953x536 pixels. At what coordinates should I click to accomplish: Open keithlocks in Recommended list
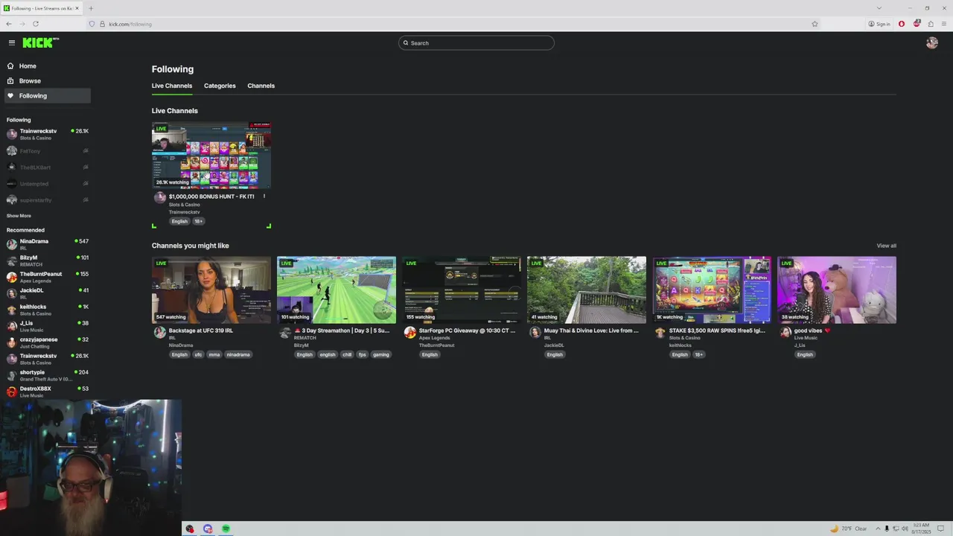coord(47,310)
